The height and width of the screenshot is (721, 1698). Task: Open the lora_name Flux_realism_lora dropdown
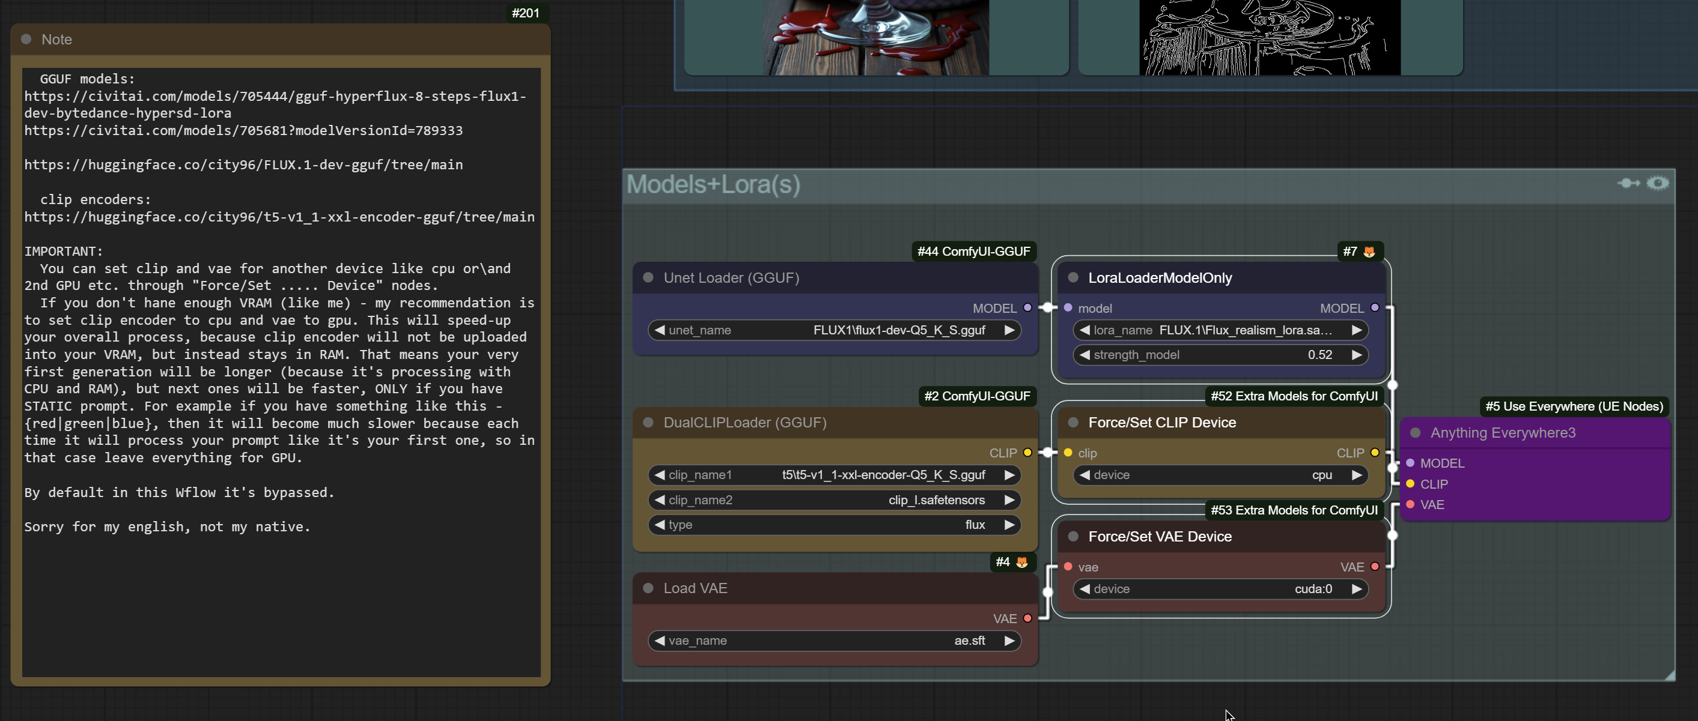click(1220, 330)
